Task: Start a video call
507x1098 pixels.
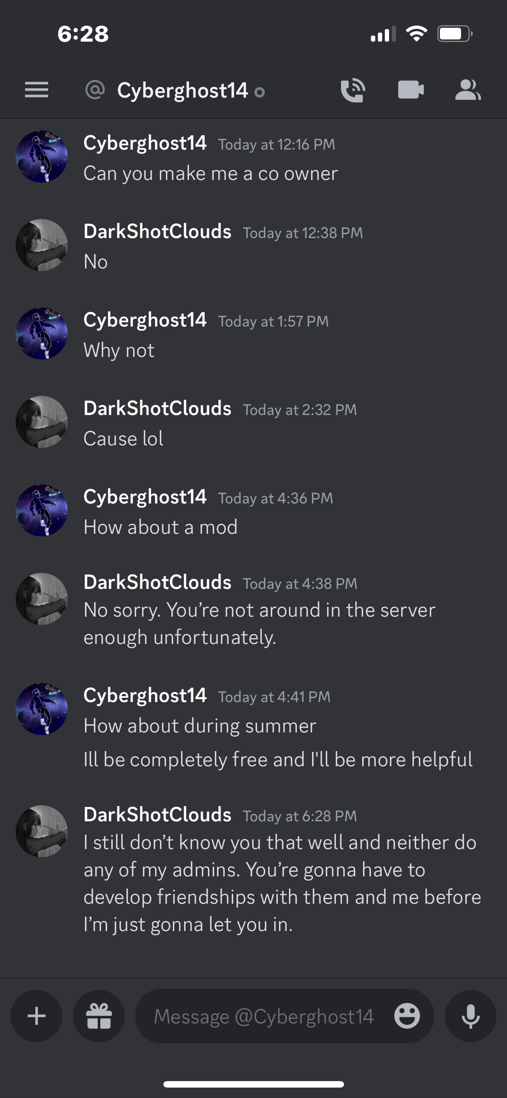Action: click(x=410, y=90)
